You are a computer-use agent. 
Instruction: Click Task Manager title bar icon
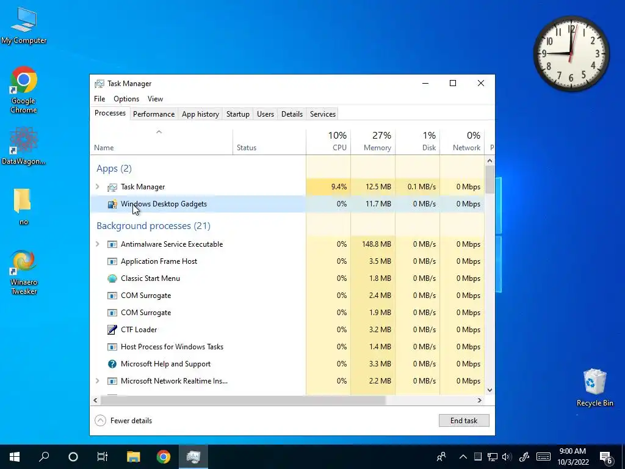tap(99, 84)
